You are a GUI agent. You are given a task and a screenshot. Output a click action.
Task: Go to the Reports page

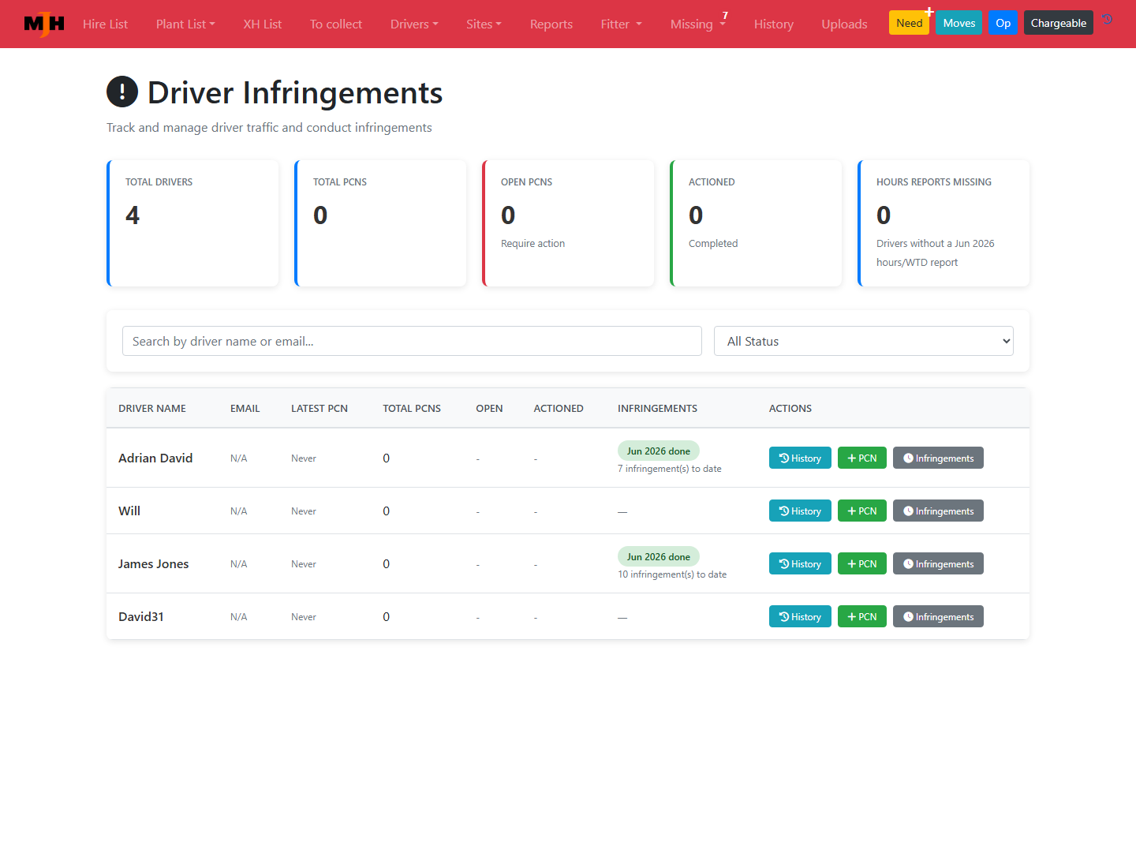[551, 24]
